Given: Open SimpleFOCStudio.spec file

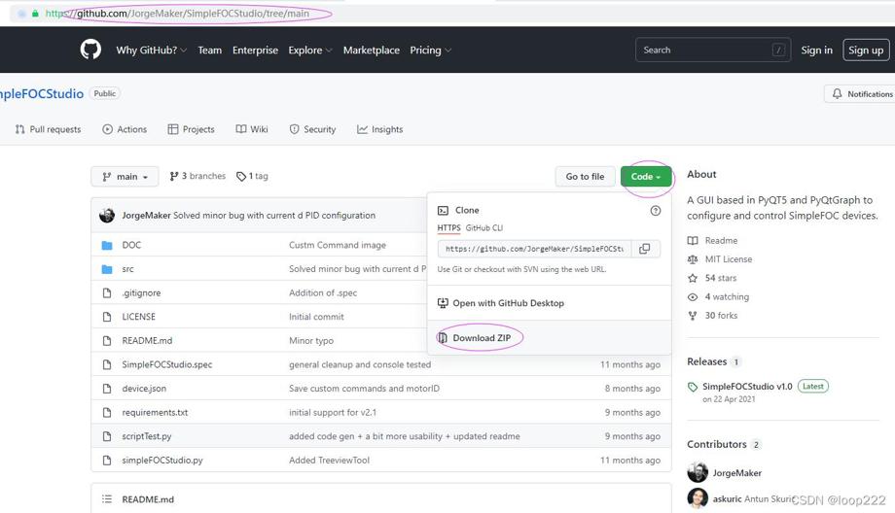Looking at the screenshot, I should pos(166,364).
